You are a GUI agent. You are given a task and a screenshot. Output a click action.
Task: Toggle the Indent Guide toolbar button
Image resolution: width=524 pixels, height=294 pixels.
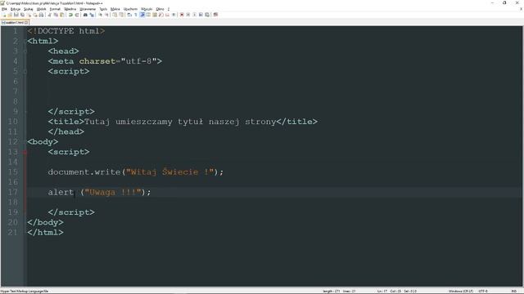click(x=142, y=15)
